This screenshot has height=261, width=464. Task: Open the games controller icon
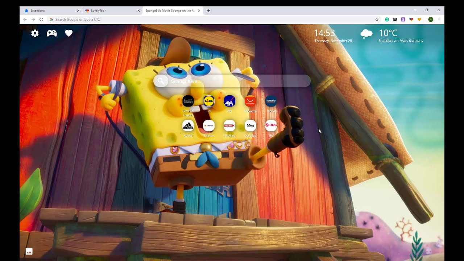52,33
